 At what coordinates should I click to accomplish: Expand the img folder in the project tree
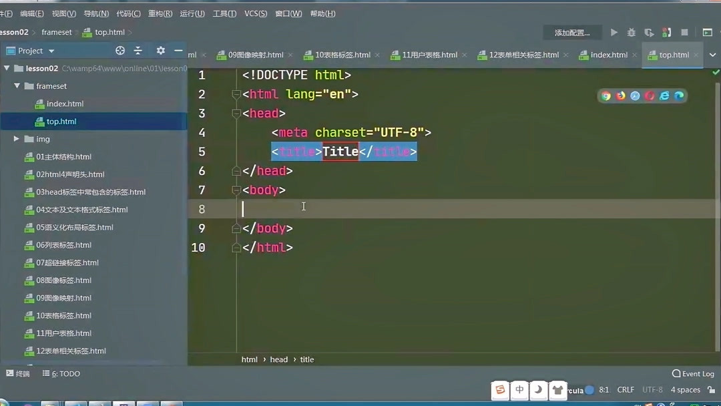coord(17,139)
